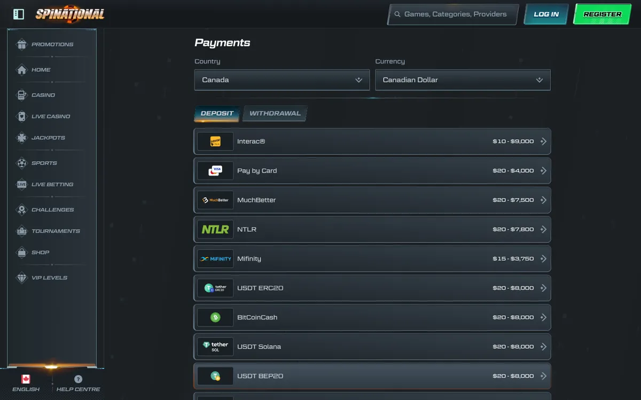Click the Mifinity method name

[x=249, y=259]
